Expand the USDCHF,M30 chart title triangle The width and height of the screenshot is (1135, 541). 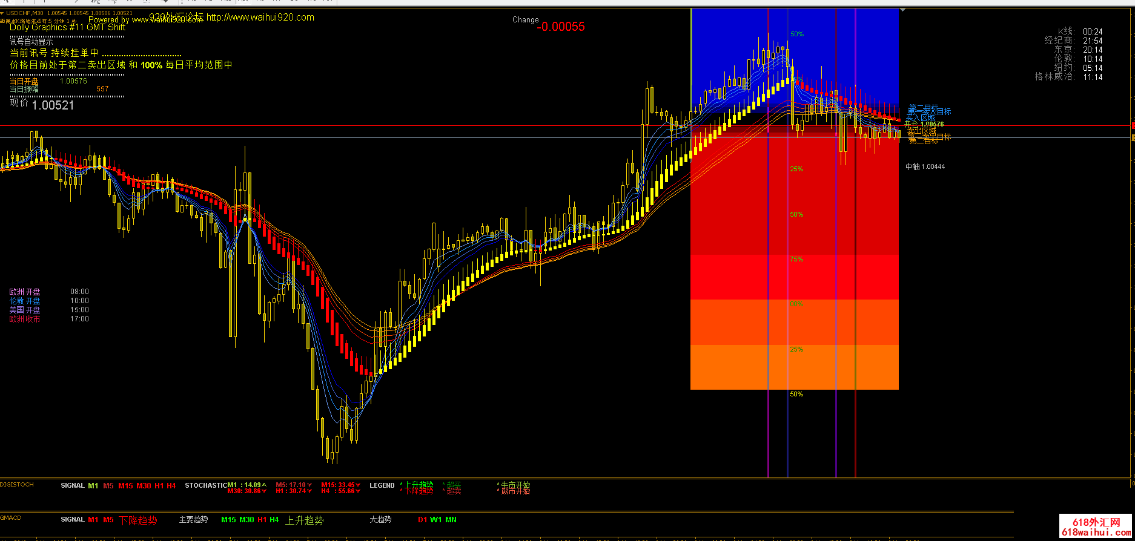pyautogui.click(x=2, y=13)
